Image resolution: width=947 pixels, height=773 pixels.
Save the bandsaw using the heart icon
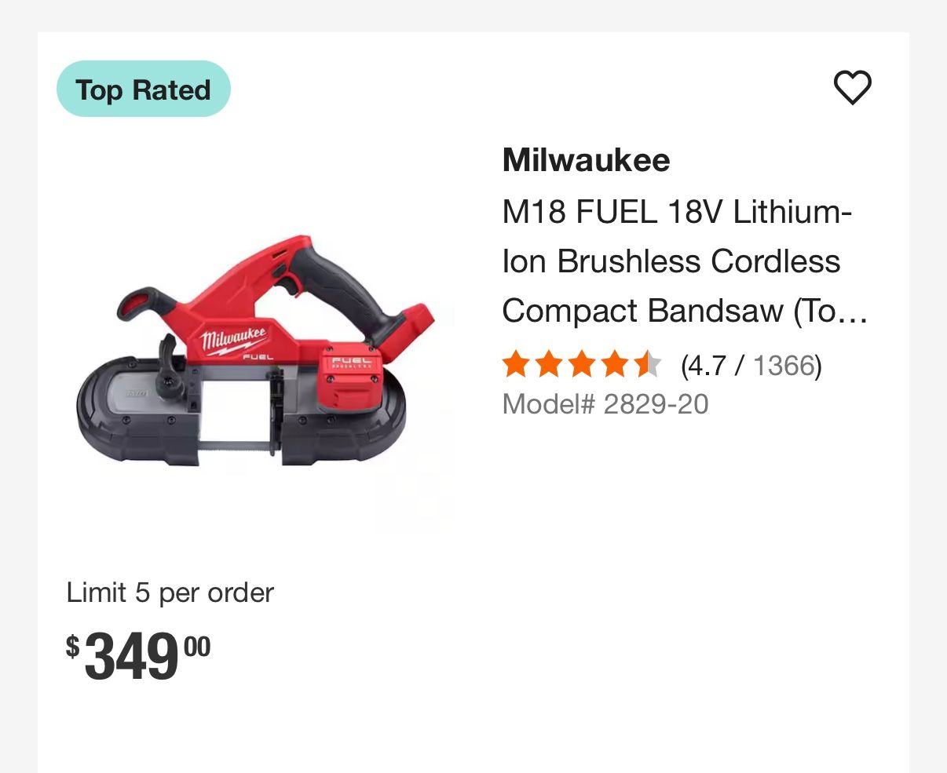(x=852, y=87)
